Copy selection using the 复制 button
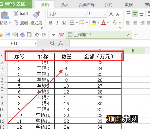 tap(21, 23)
